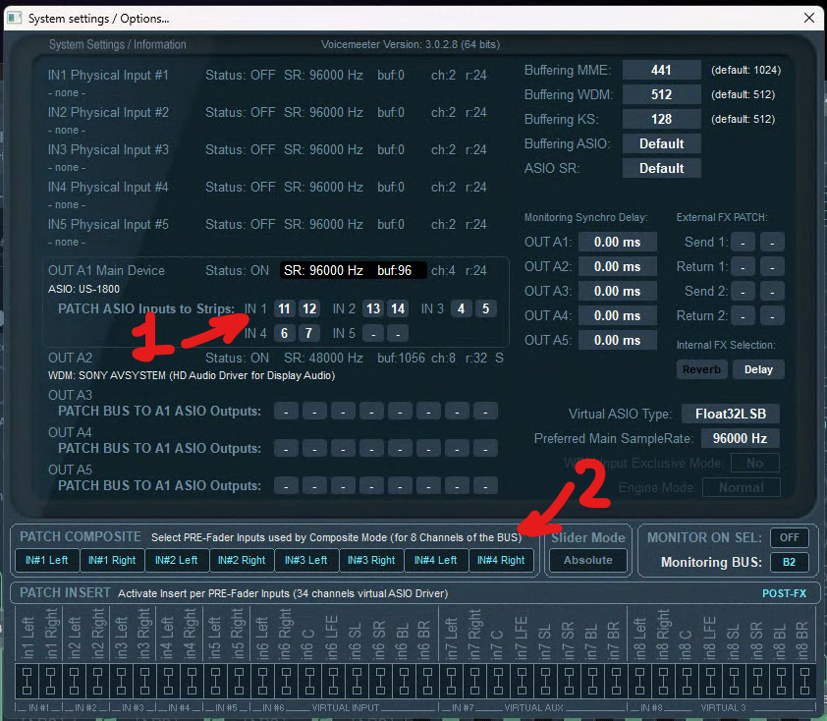The image size is (827, 721).
Task: Open the Buffering MME value 441
Action: tap(661, 70)
